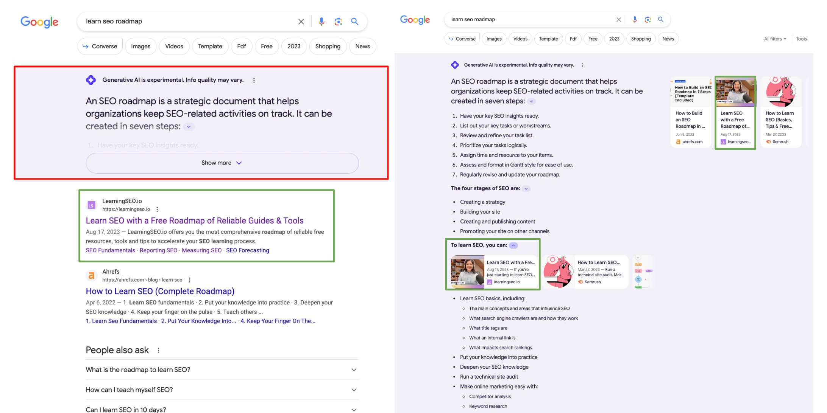The width and height of the screenshot is (827, 413).
Task: Open ahrefs.com 'How to Build an SEO Roadmap' card
Action: tap(691, 112)
